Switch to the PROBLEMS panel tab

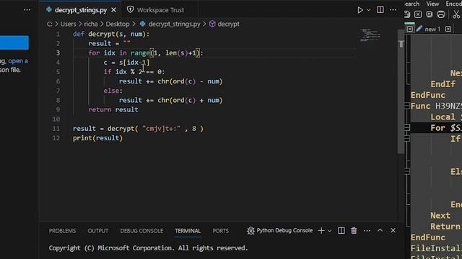point(62,231)
